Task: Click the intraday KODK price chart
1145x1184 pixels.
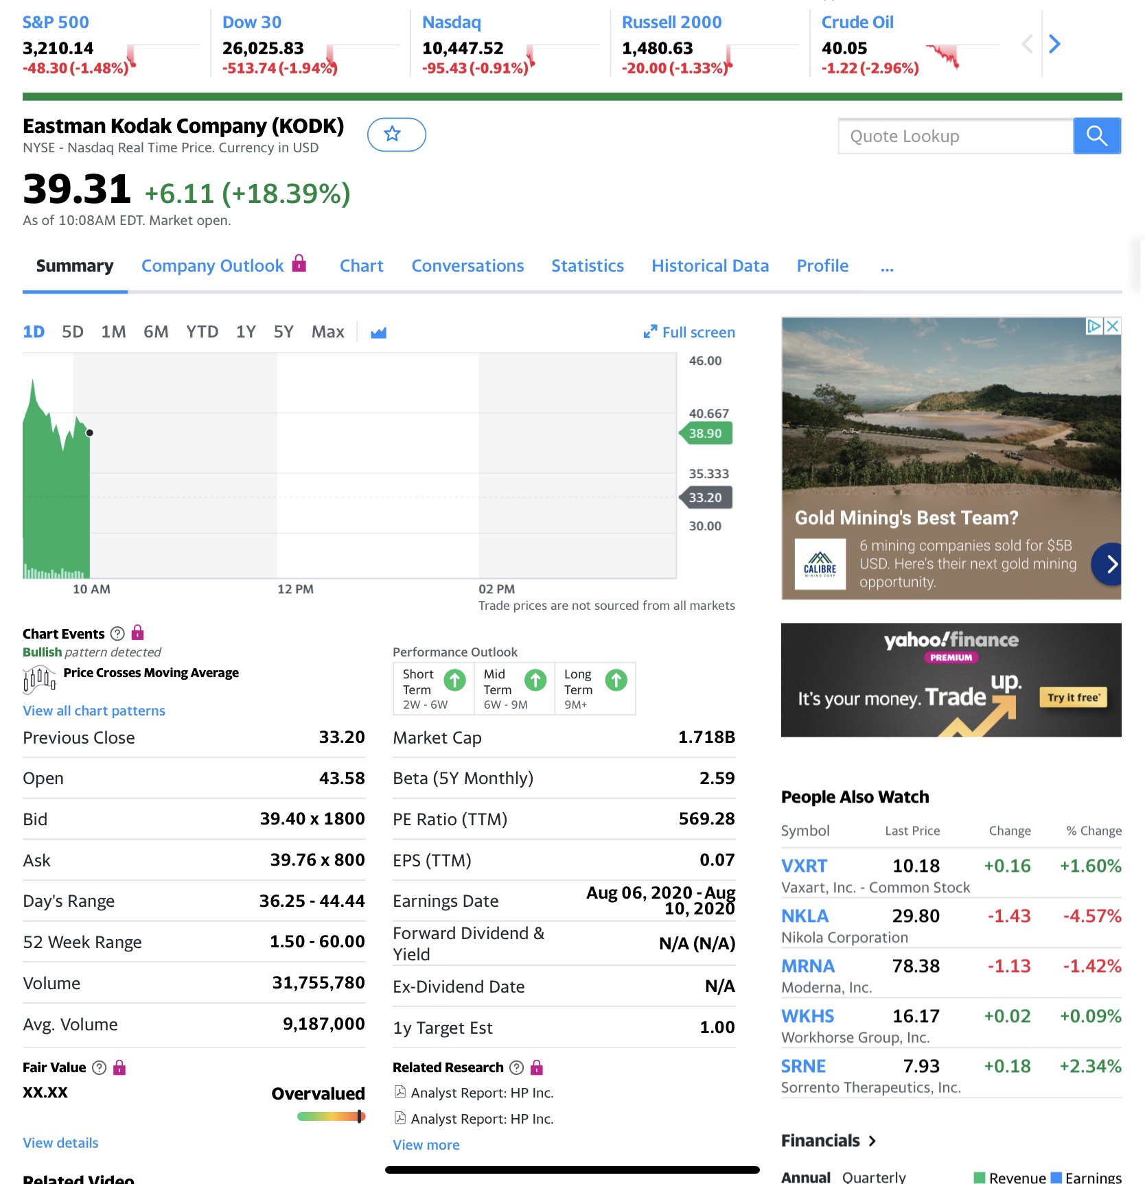Action: pos(349,466)
